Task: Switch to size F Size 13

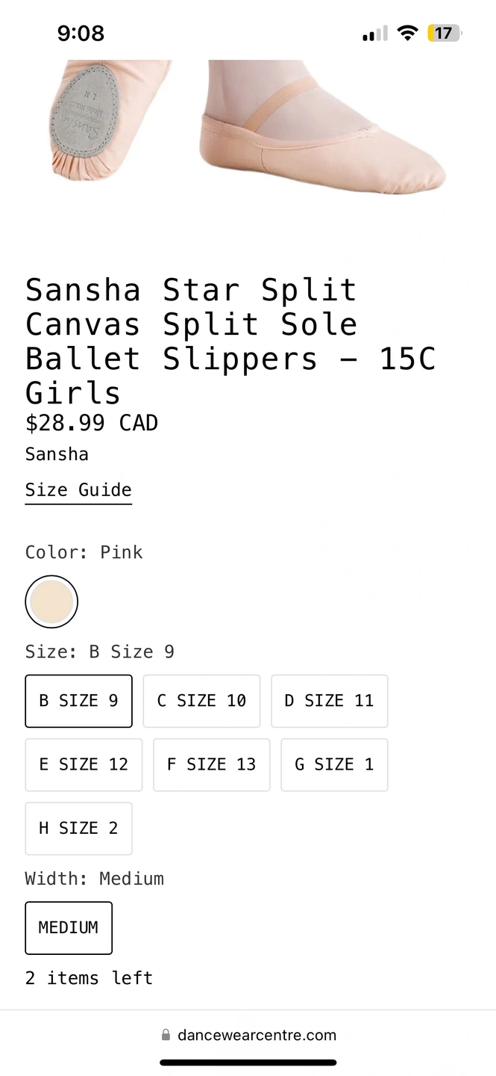Action: point(211,764)
